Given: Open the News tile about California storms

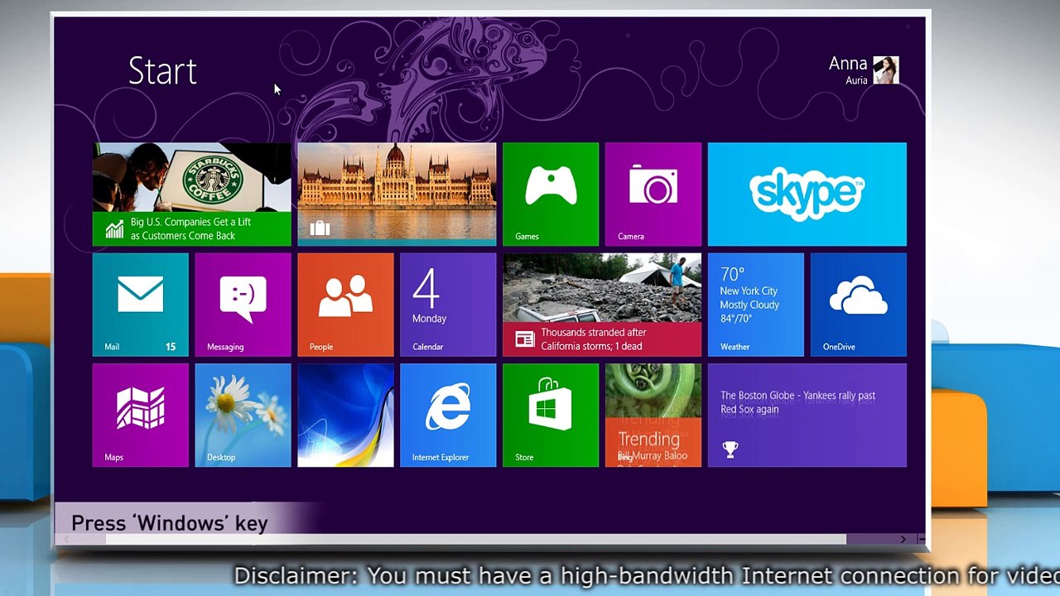Looking at the screenshot, I should coord(602,305).
